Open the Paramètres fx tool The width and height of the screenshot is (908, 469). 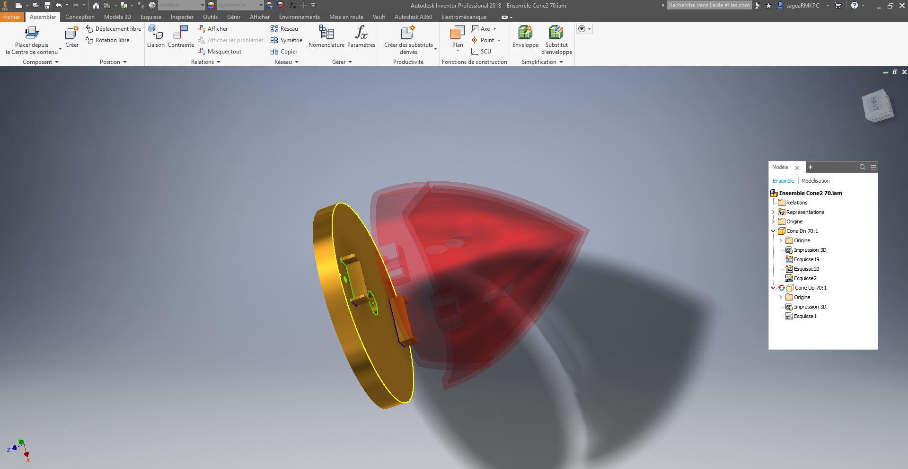[361, 37]
